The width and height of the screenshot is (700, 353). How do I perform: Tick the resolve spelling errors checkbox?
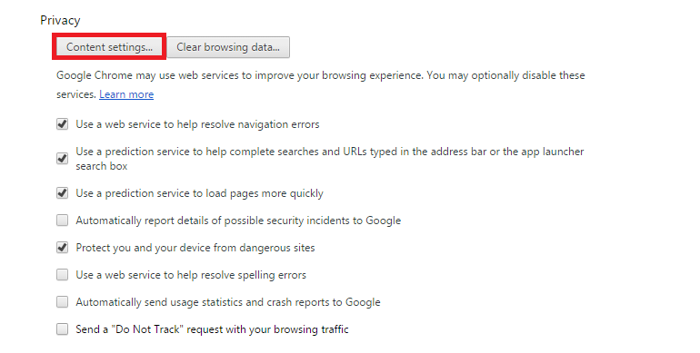pyautogui.click(x=62, y=275)
